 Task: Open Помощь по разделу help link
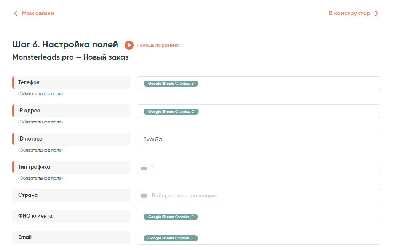point(158,45)
